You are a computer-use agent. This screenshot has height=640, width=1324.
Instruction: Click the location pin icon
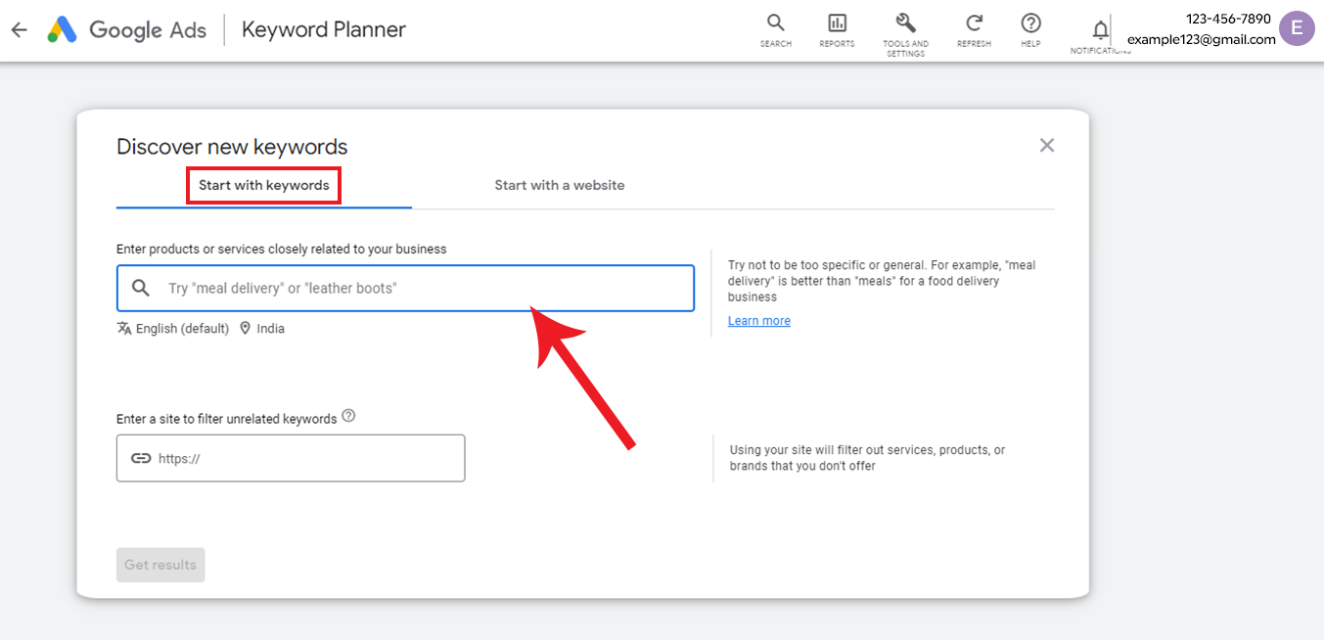point(245,329)
